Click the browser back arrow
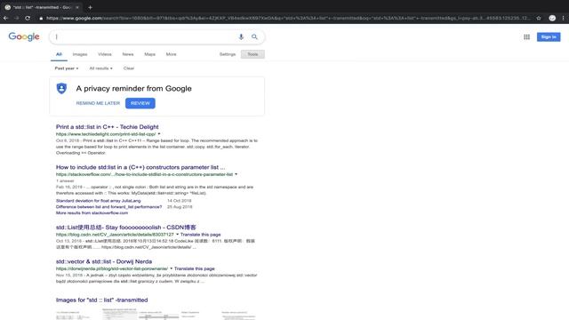 coord(5,18)
